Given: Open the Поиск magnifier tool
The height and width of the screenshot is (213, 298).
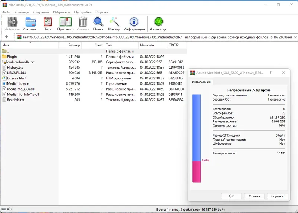Looking at the screenshot, I should point(98,22).
